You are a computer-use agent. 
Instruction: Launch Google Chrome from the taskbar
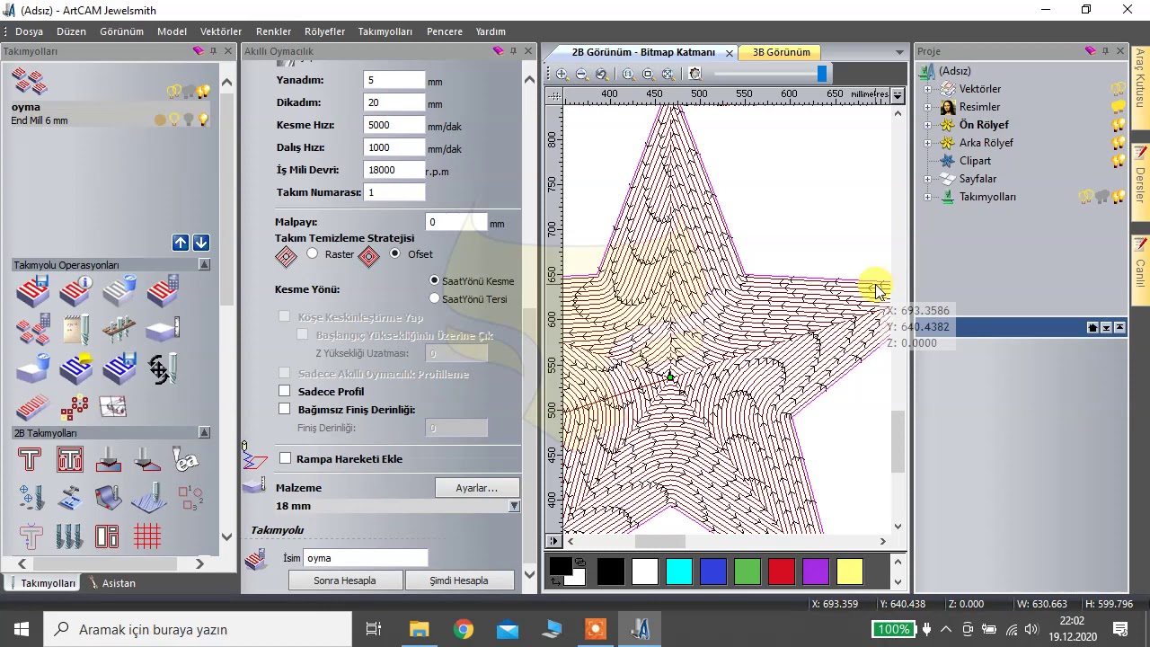tap(464, 629)
